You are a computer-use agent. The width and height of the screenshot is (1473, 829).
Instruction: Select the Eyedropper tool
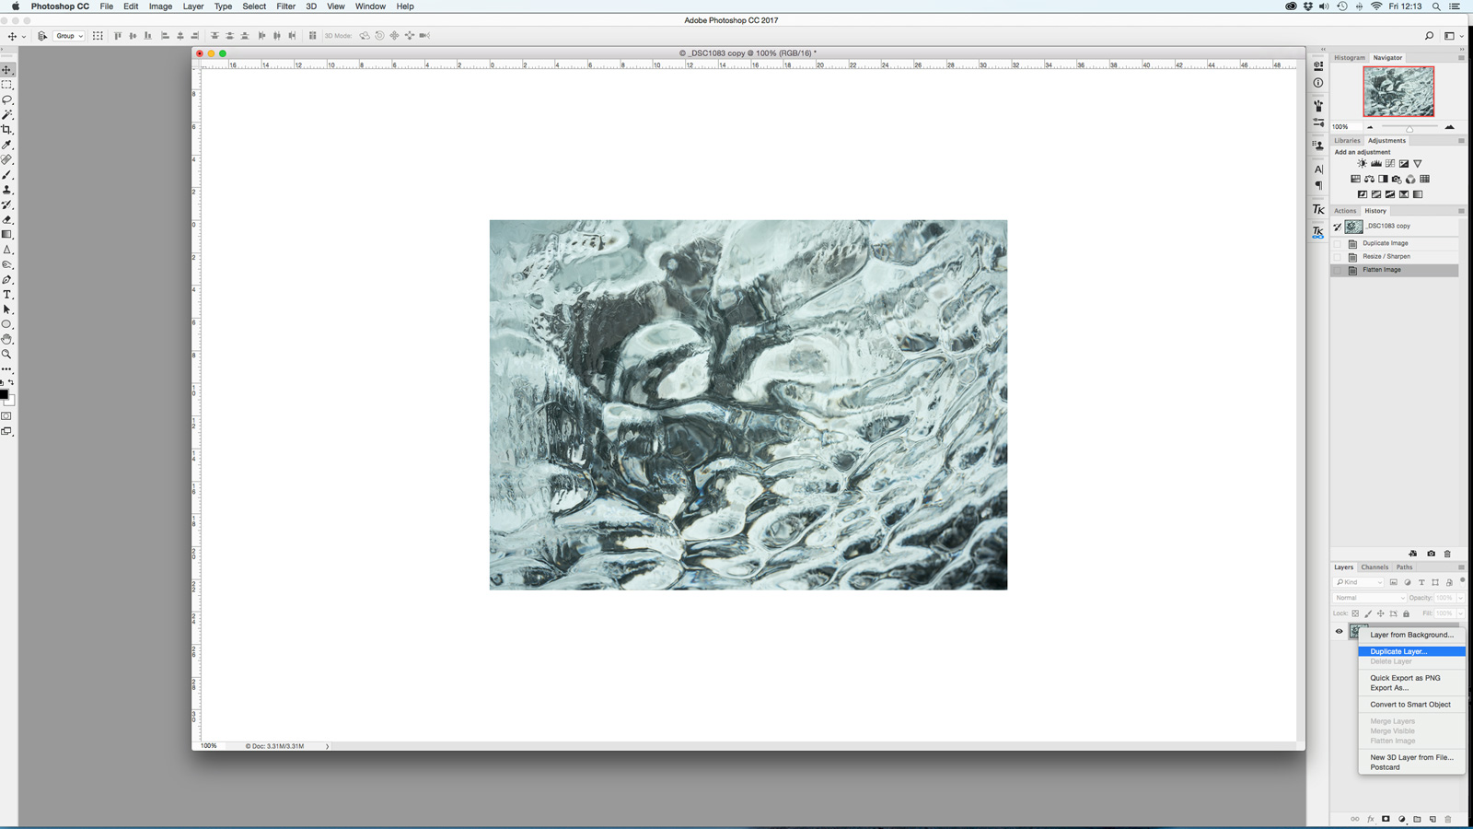[x=6, y=145]
